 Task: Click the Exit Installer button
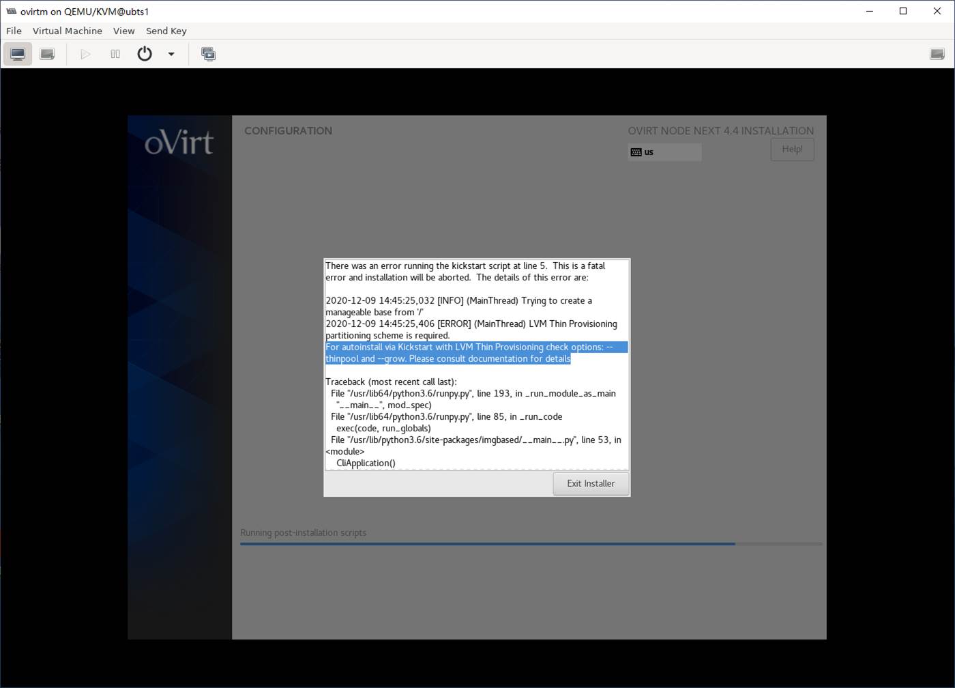pyautogui.click(x=591, y=483)
